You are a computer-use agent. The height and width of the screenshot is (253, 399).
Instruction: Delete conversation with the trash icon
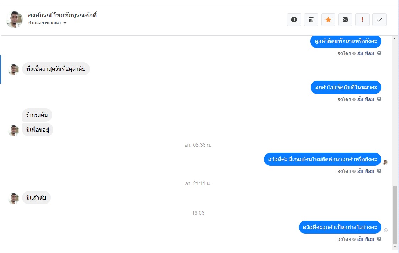(311, 20)
